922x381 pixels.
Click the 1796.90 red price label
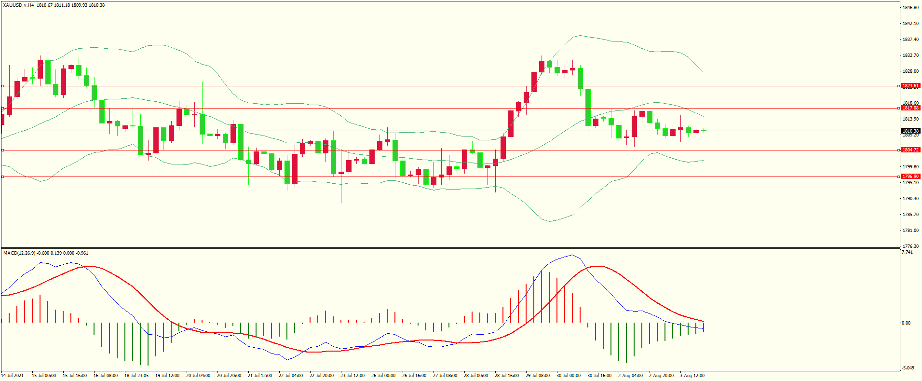tap(910, 177)
